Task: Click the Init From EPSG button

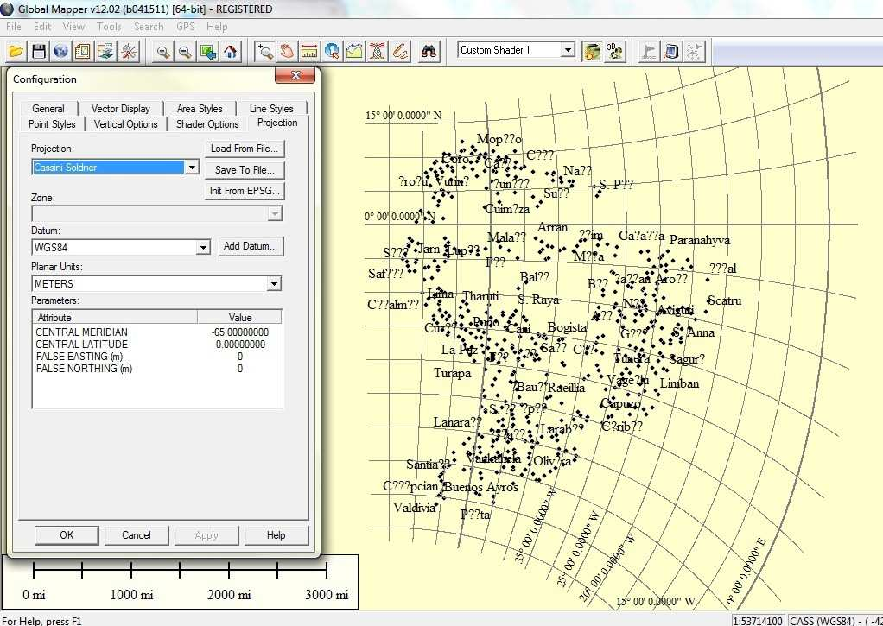Action: click(245, 191)
